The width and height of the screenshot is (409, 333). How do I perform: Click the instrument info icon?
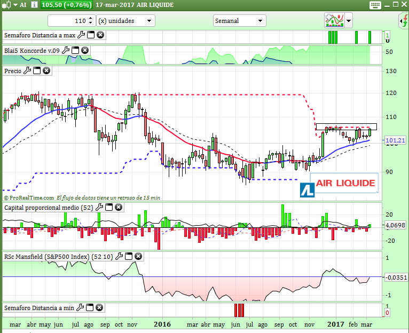click(34, 5)
